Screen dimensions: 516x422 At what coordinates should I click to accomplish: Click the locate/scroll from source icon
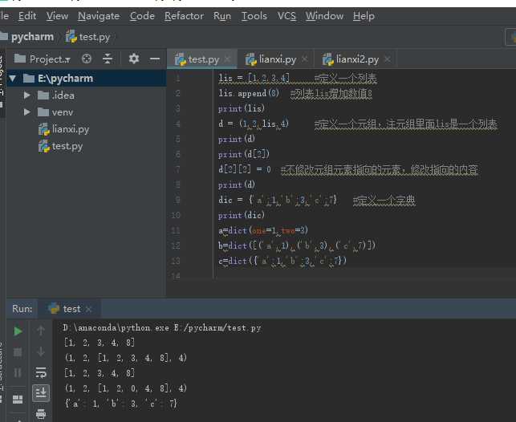(87, 59)
